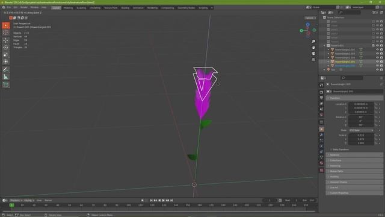Switch perspective/orthographic view with grid icon

point(313,60)
